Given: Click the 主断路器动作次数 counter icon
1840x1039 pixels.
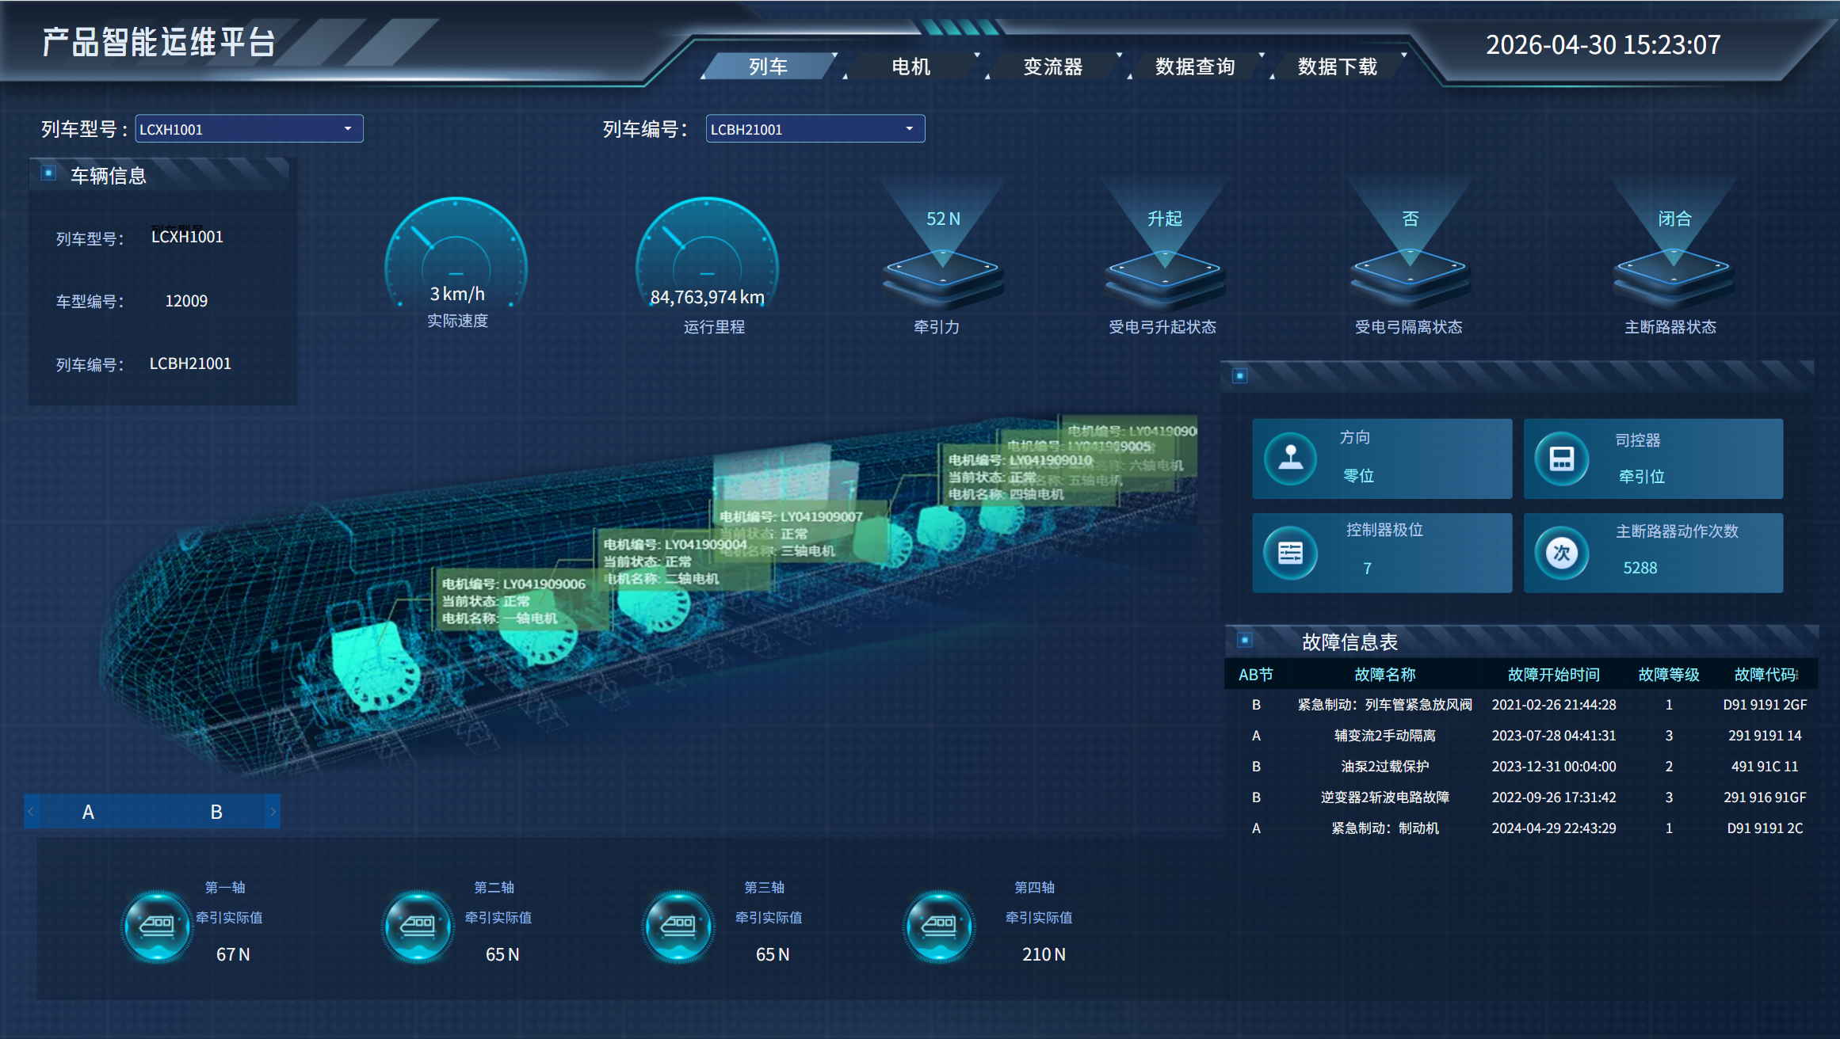Looking at the screenshot, I should tap(1561, 552).
